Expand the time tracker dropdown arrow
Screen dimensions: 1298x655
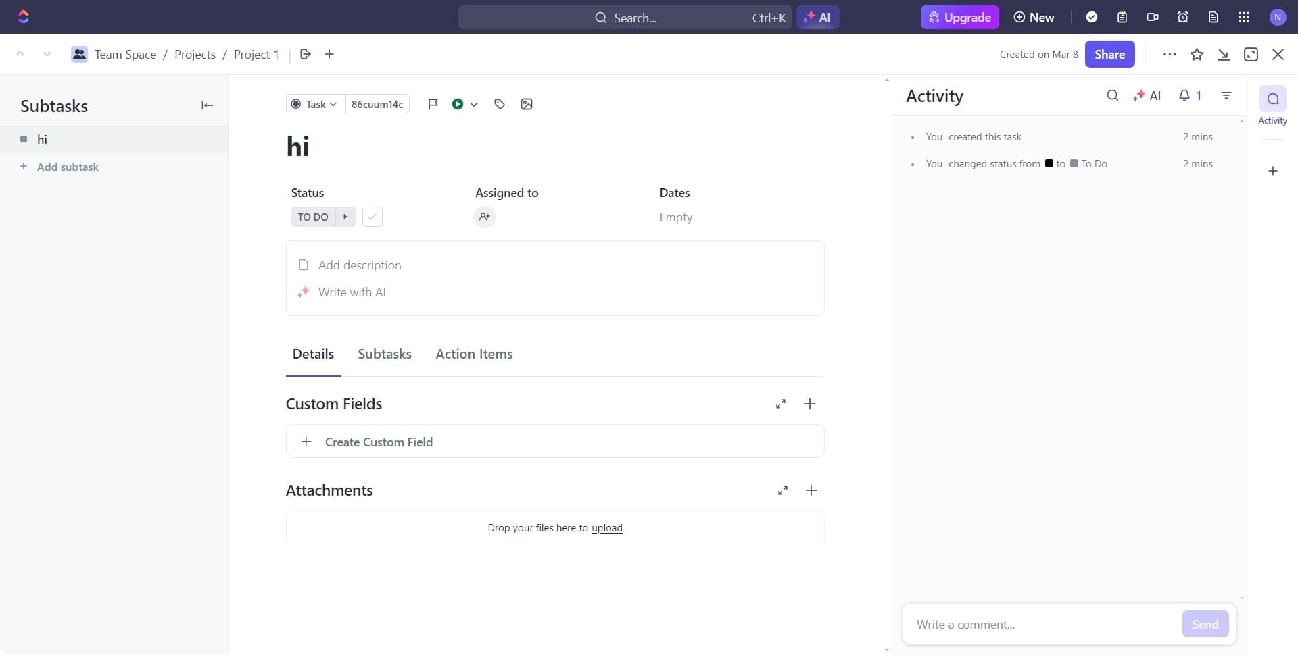(x=474, y=104)
